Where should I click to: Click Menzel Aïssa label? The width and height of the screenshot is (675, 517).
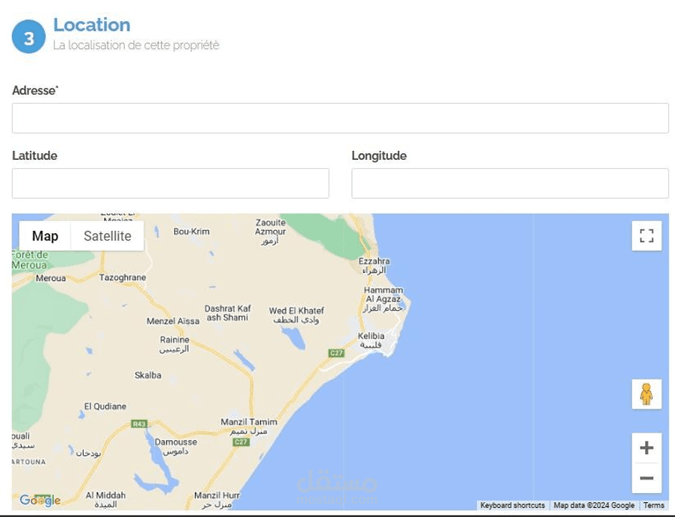pyautogui.click(x=173, y=321)
